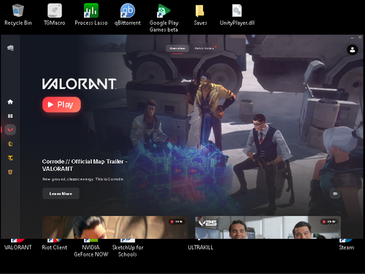This screenshot has height=274, width=365.
Task: Click the VALORANT logo title on the banner
Action: [80, 84]
